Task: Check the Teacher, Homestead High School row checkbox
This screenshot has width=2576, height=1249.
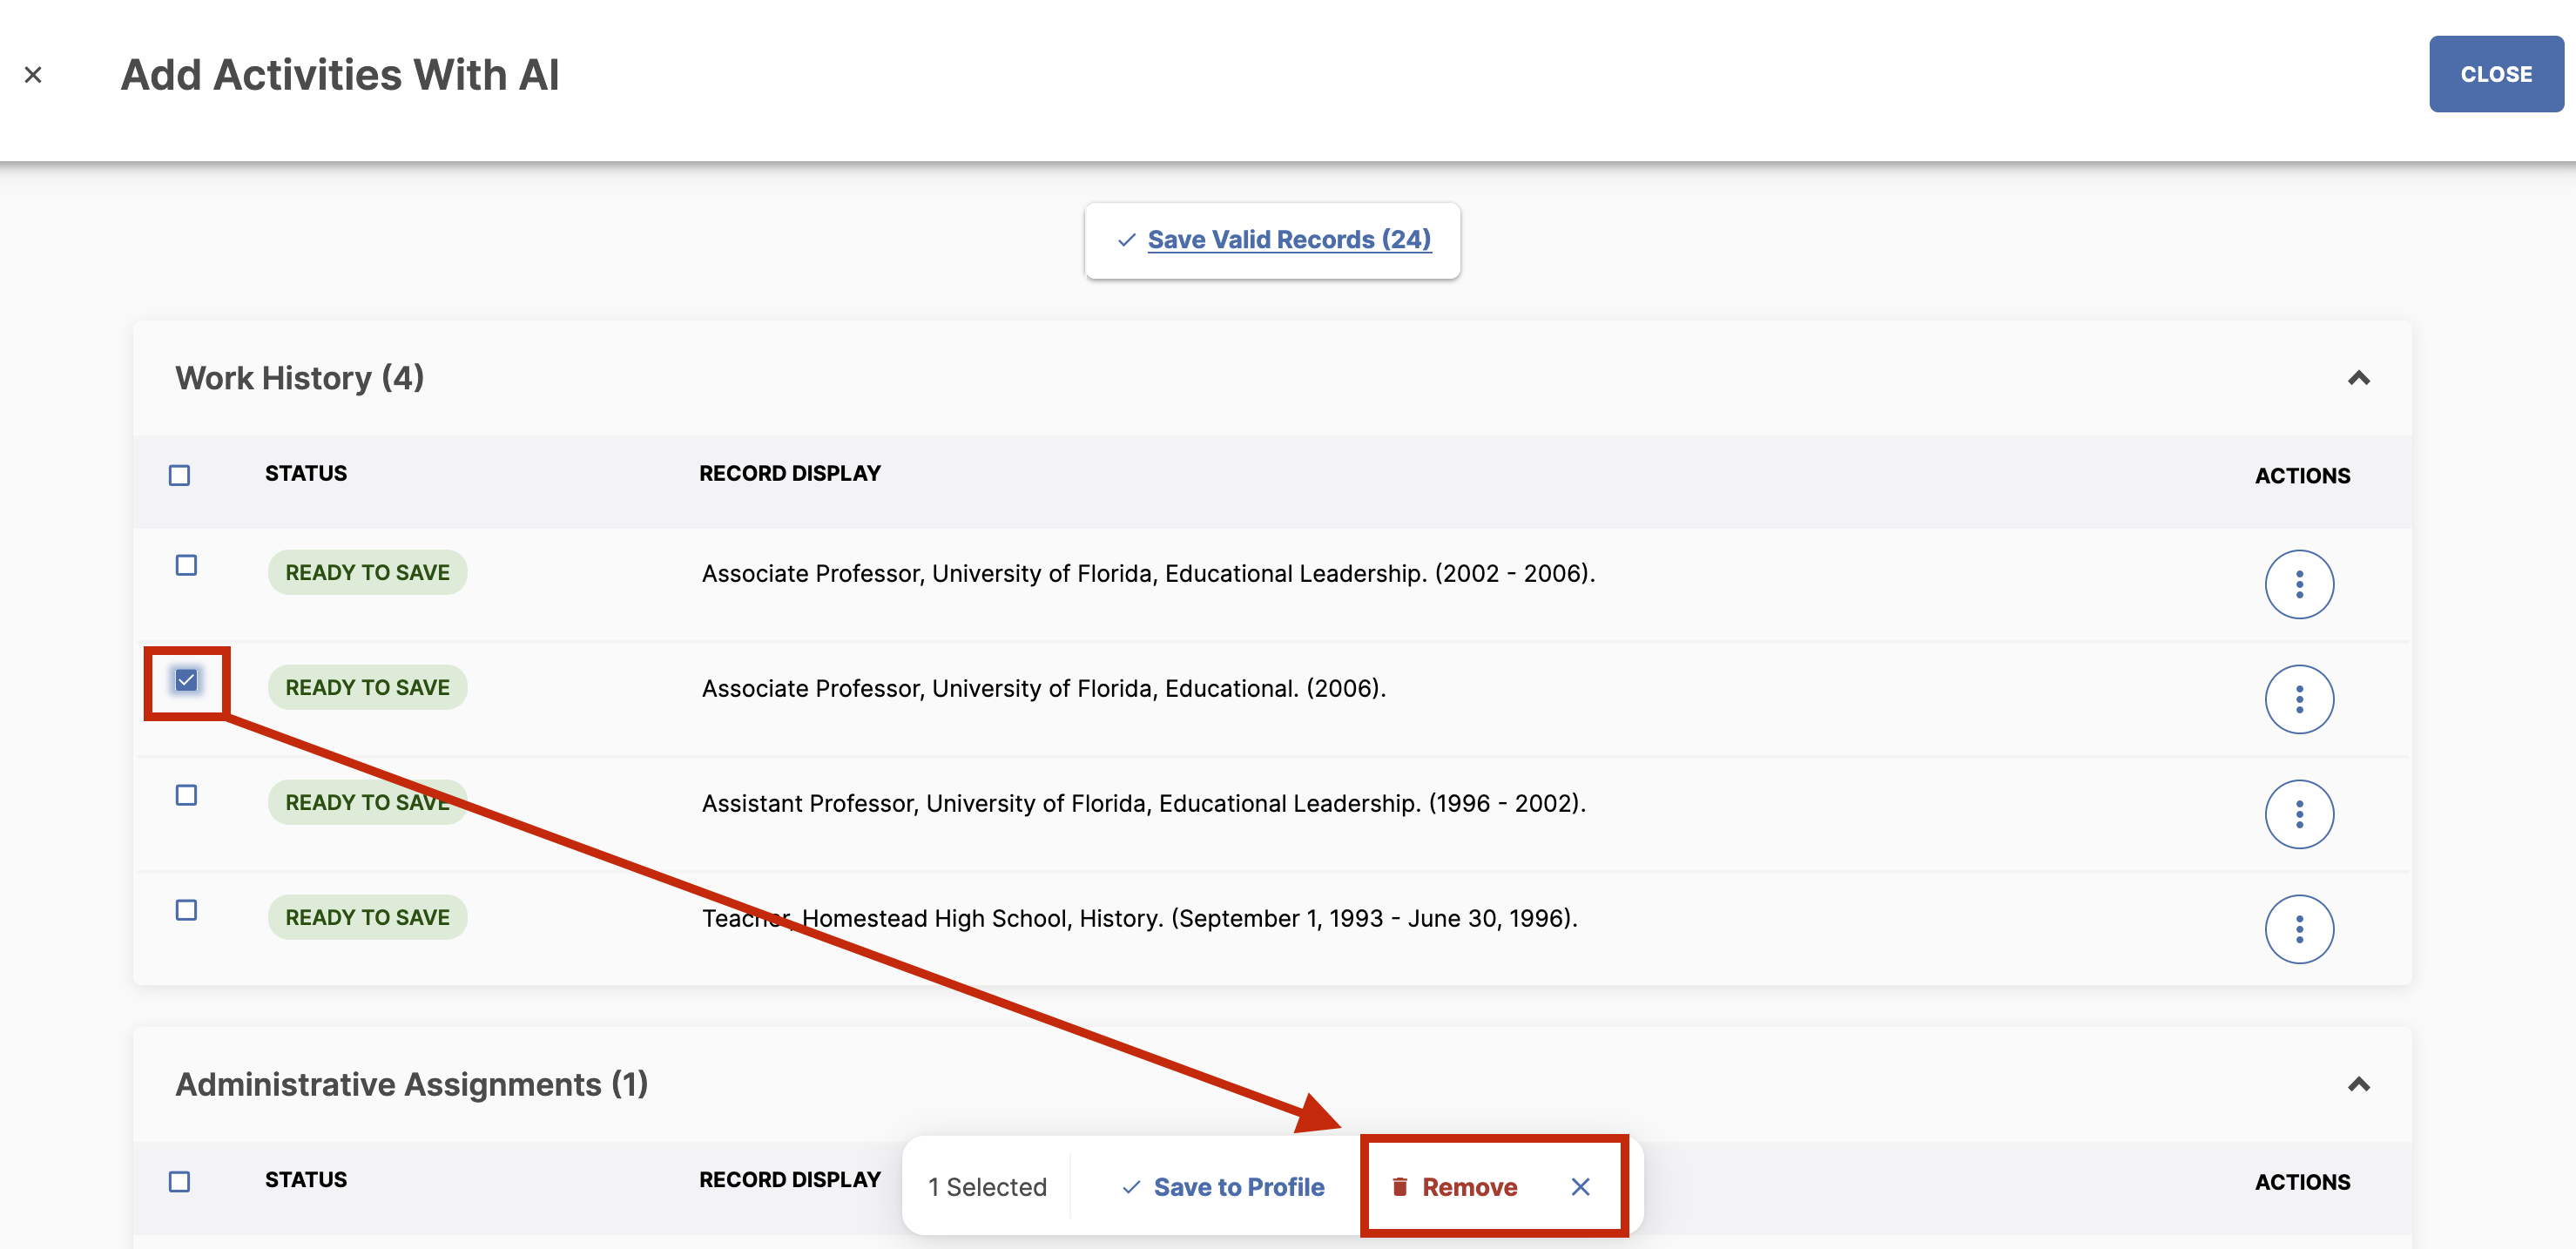Action: coord(186,910)
